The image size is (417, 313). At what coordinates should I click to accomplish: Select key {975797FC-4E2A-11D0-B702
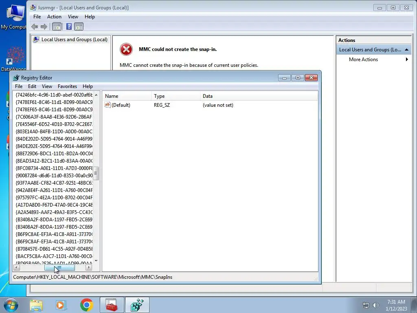(54, 198)
